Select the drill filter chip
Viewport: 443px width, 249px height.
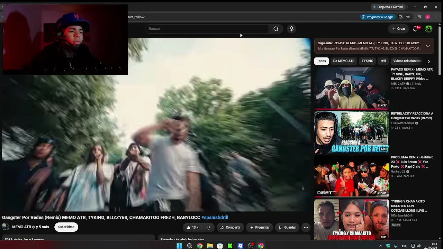[383, 61]
